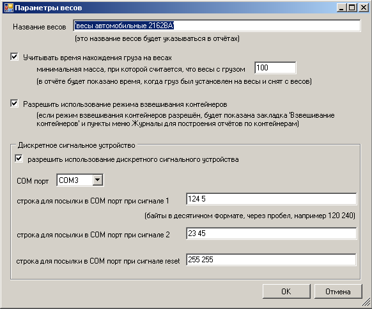Minimize the Параметры весов window

pos(341,8)
